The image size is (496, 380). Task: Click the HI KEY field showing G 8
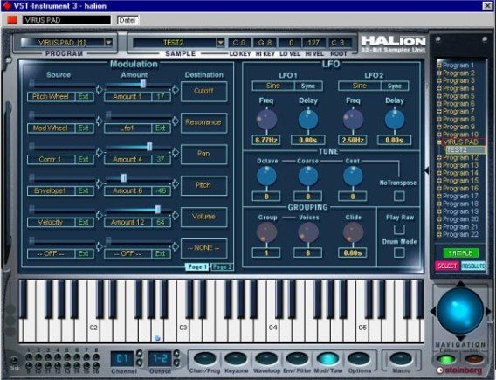pos(265,43)
